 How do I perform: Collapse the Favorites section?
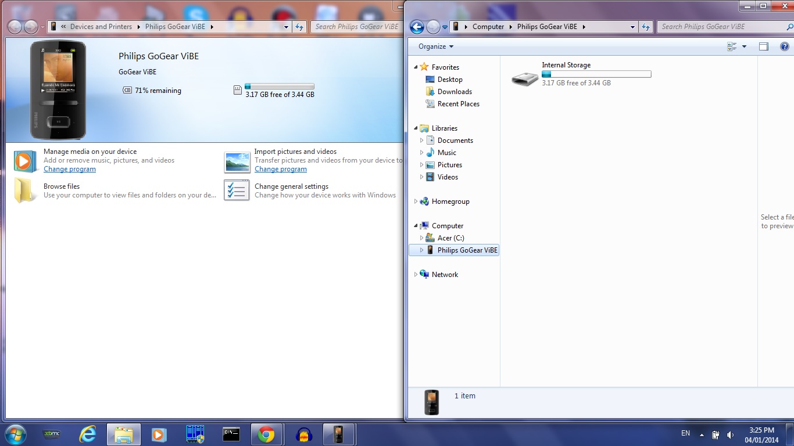pyautogui.click(x=416, y=67)
